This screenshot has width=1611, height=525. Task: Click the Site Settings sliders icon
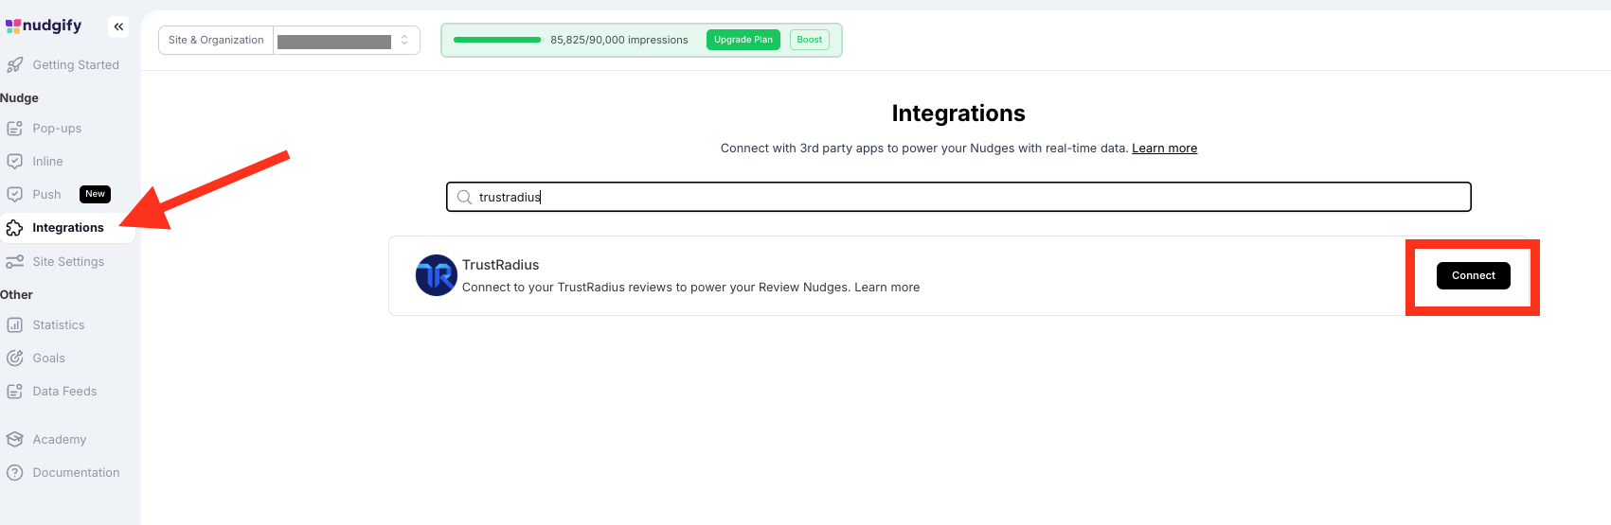14,262
